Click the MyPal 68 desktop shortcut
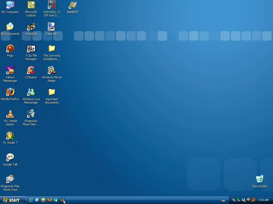This screenshot has width=273, height=204. (x=31, y=29)
